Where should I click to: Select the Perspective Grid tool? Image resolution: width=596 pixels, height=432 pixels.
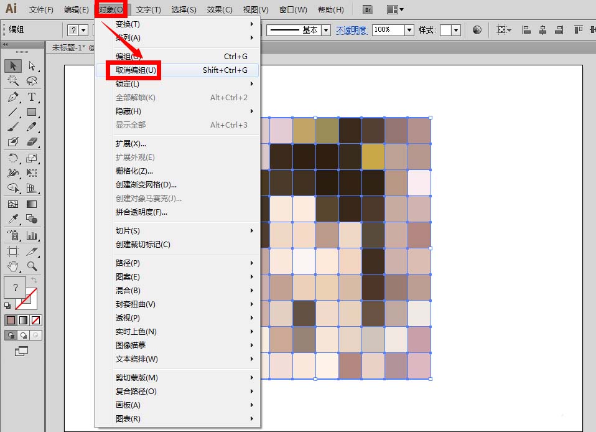[x=32, y=188]
